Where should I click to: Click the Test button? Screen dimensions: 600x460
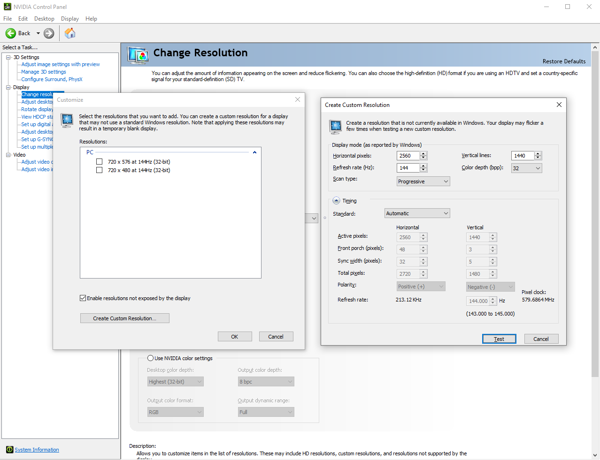tap(499, 339)
